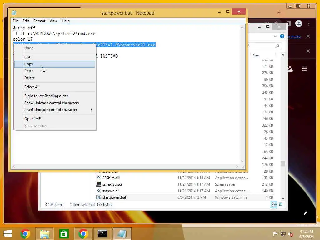The image size is (320, 240).
Task: Expand the Chrome tab search chevron
Action: tap(279, 12)
